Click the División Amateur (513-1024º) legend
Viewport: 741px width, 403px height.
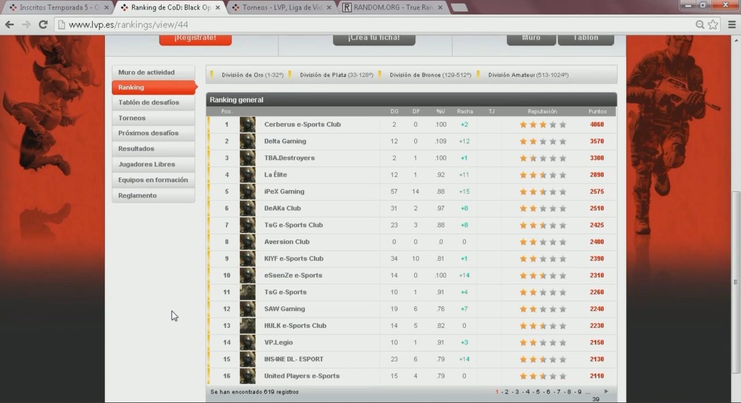pos(528,75)
